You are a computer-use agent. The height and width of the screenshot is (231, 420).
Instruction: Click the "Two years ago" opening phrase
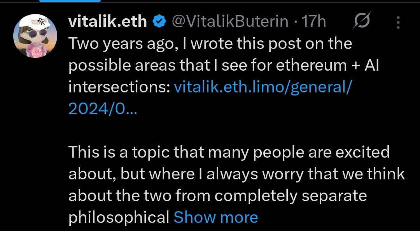(x=118, y=44)
